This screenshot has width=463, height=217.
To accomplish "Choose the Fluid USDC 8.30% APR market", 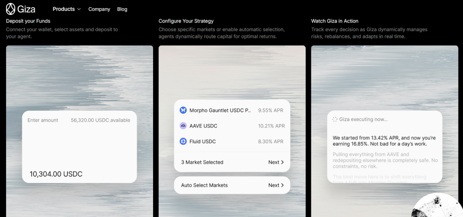I will pyautogui.click(x=231, y=142).
